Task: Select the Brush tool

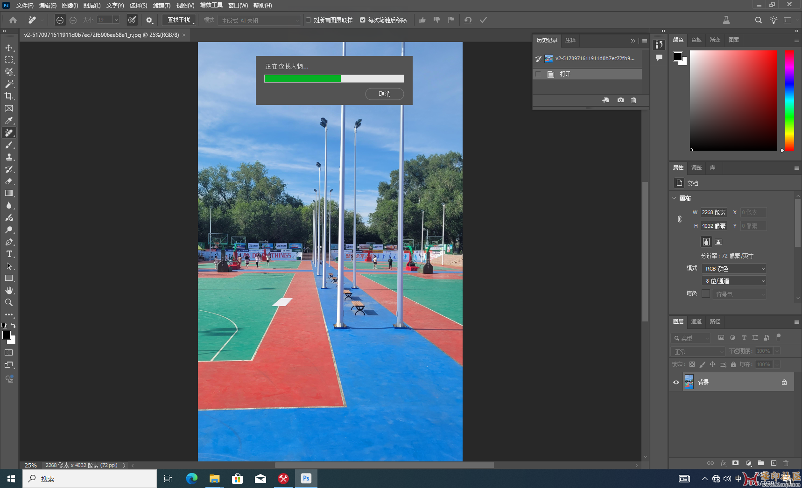Action: click(9, 145)
